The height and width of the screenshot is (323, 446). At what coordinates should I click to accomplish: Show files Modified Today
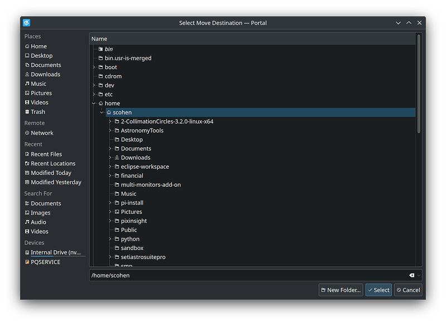(51, 173)
